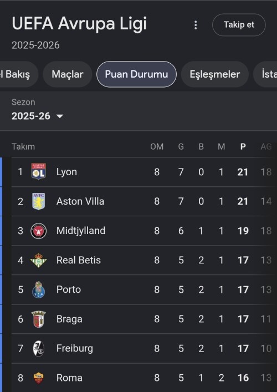
Task: Click the Aston Villa club crest
Action: (x=38, y=201)
